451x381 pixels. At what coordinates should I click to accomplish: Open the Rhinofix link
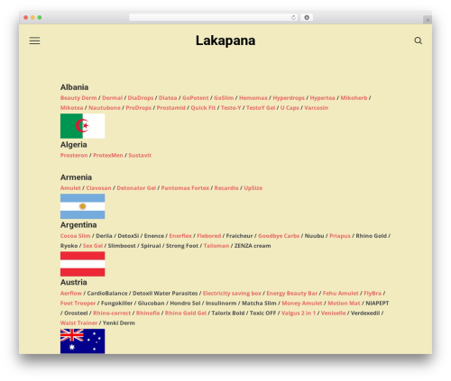tap(148, 313)
